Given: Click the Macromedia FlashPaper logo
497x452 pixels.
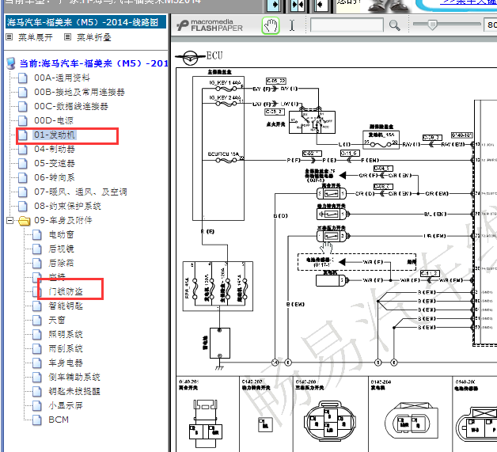Looking at the screenshot, I should pyautogui.click(x=210, y=25).
